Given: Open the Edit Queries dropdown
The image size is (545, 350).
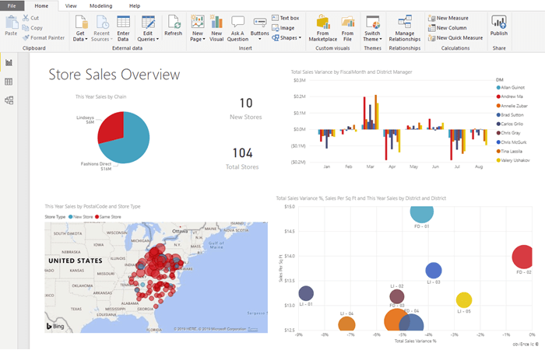Looking at the screenshot, I should click(148, 37).
